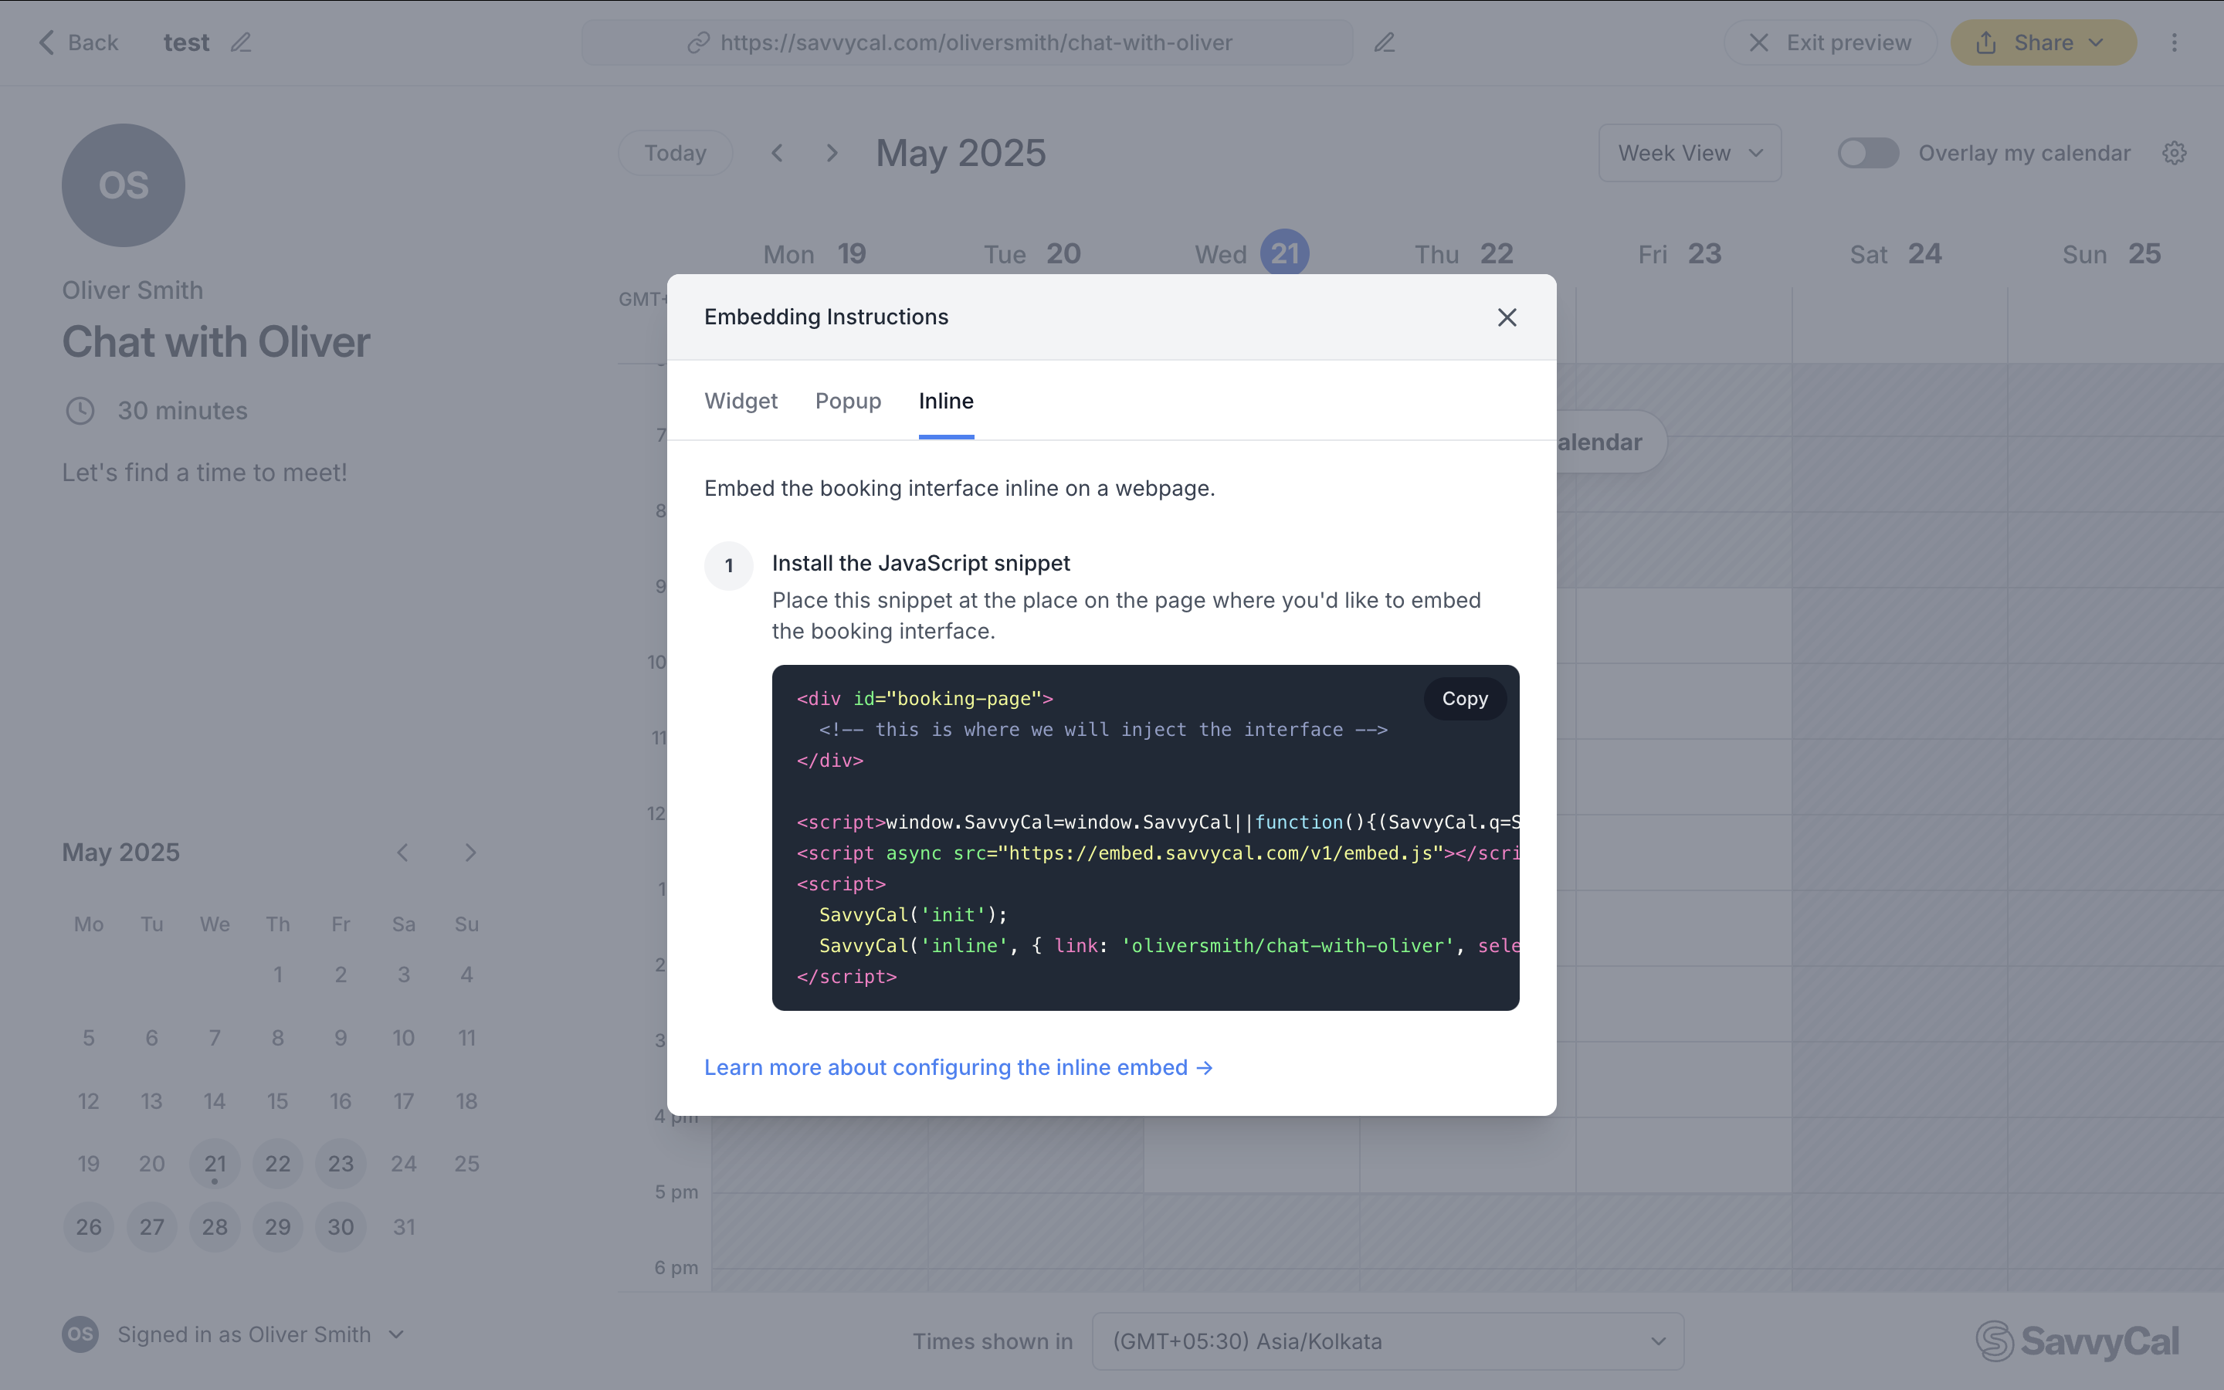The image size is (2224, 1390).
Task: Click the 'May 2025' main calendar title
Action: 961,153
